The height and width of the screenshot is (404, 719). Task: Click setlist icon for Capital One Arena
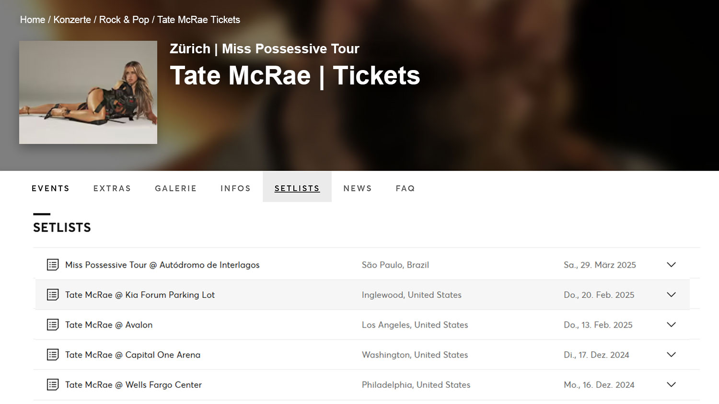53,355
